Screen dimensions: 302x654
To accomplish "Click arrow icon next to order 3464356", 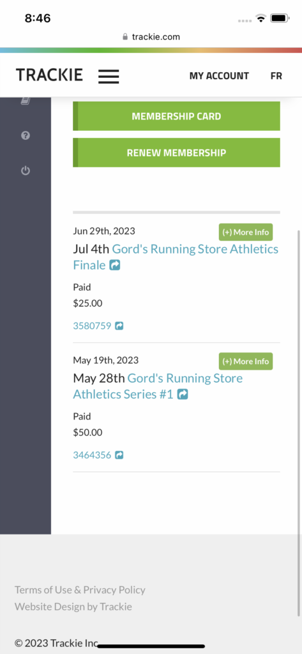I will pos(119,455).
